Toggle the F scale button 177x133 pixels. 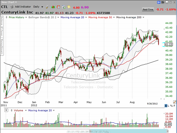point(174,106)
